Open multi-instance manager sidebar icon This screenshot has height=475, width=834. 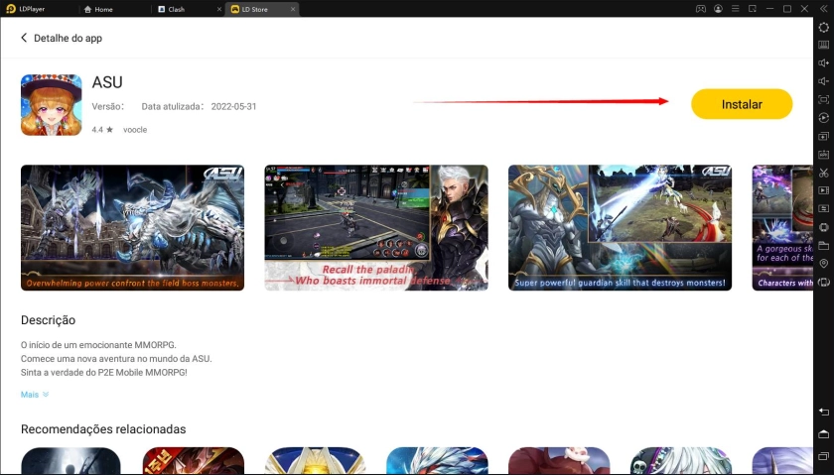[x=823, y=136]
